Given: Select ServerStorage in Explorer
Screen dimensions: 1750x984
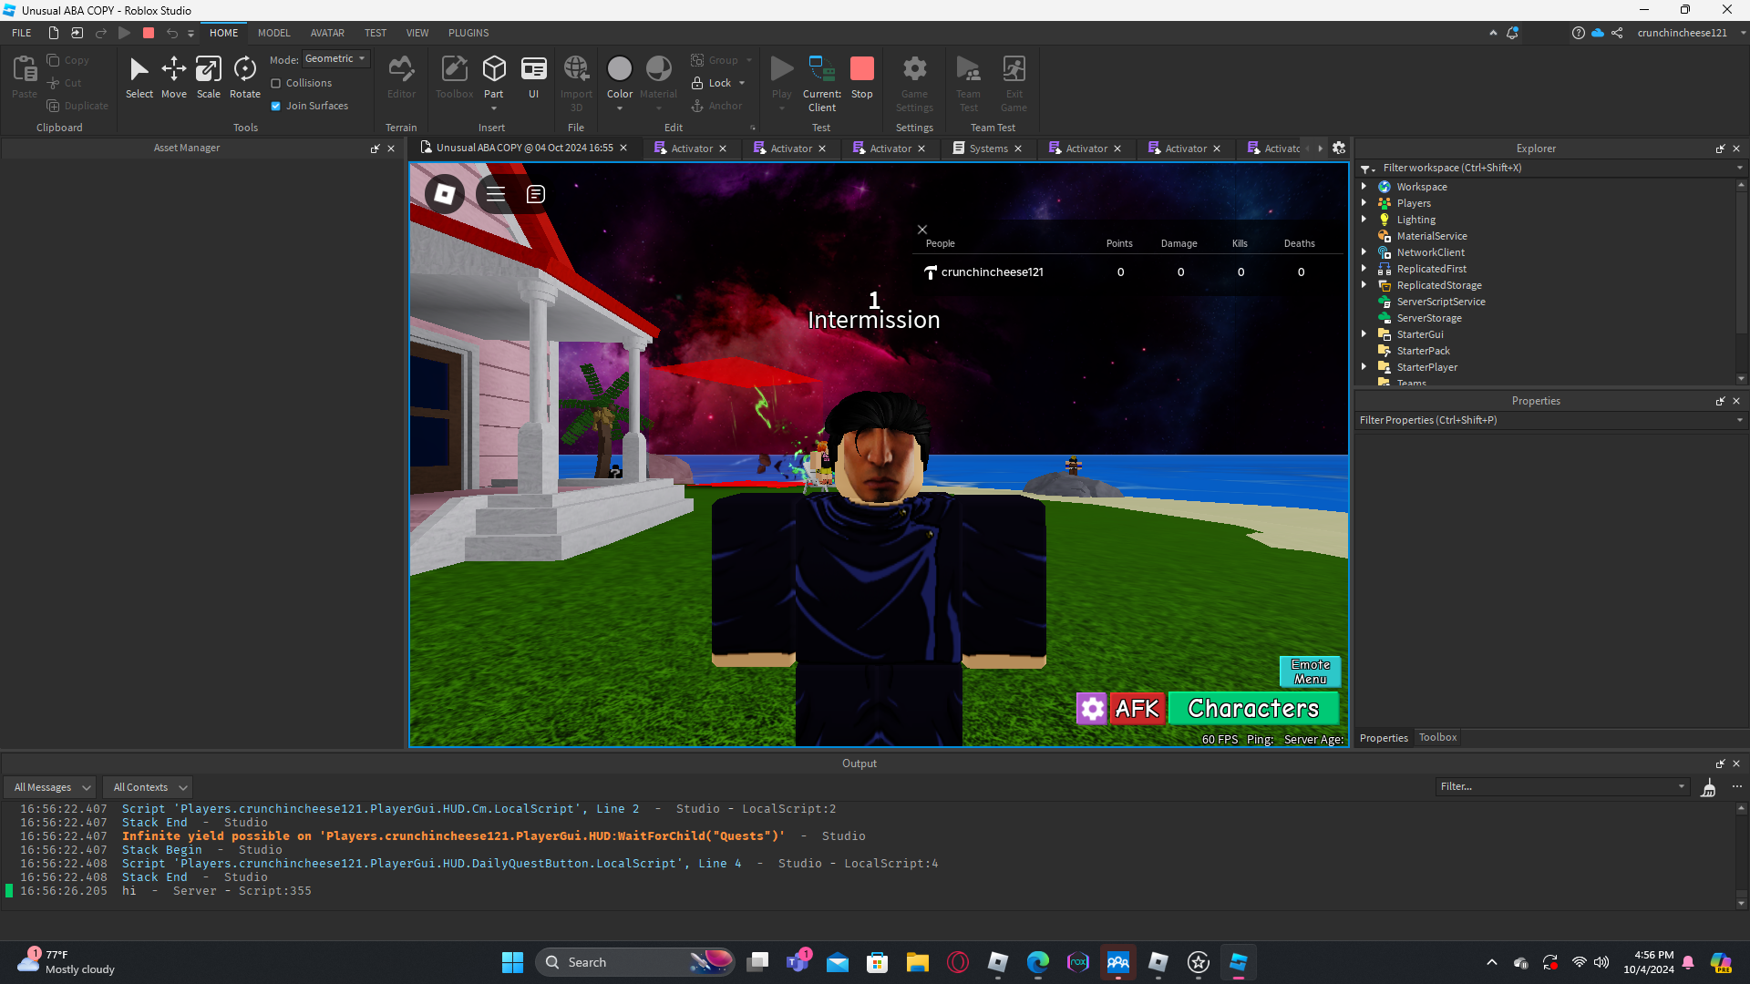Looking at the screenshot, I should tap(1429, 318).
